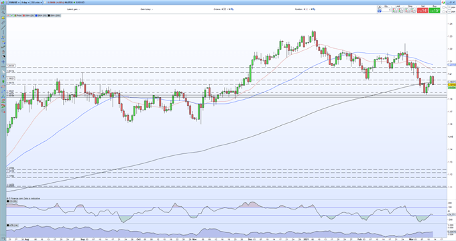
Task: Click the yellow current price tag on axis
Action: click(x=451, y=84)
